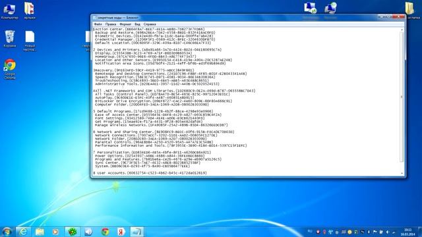The image size is (422, 237).
Task: Click the 'RemoteApp and Desktop Connections' line
Action: coord(171,74)
